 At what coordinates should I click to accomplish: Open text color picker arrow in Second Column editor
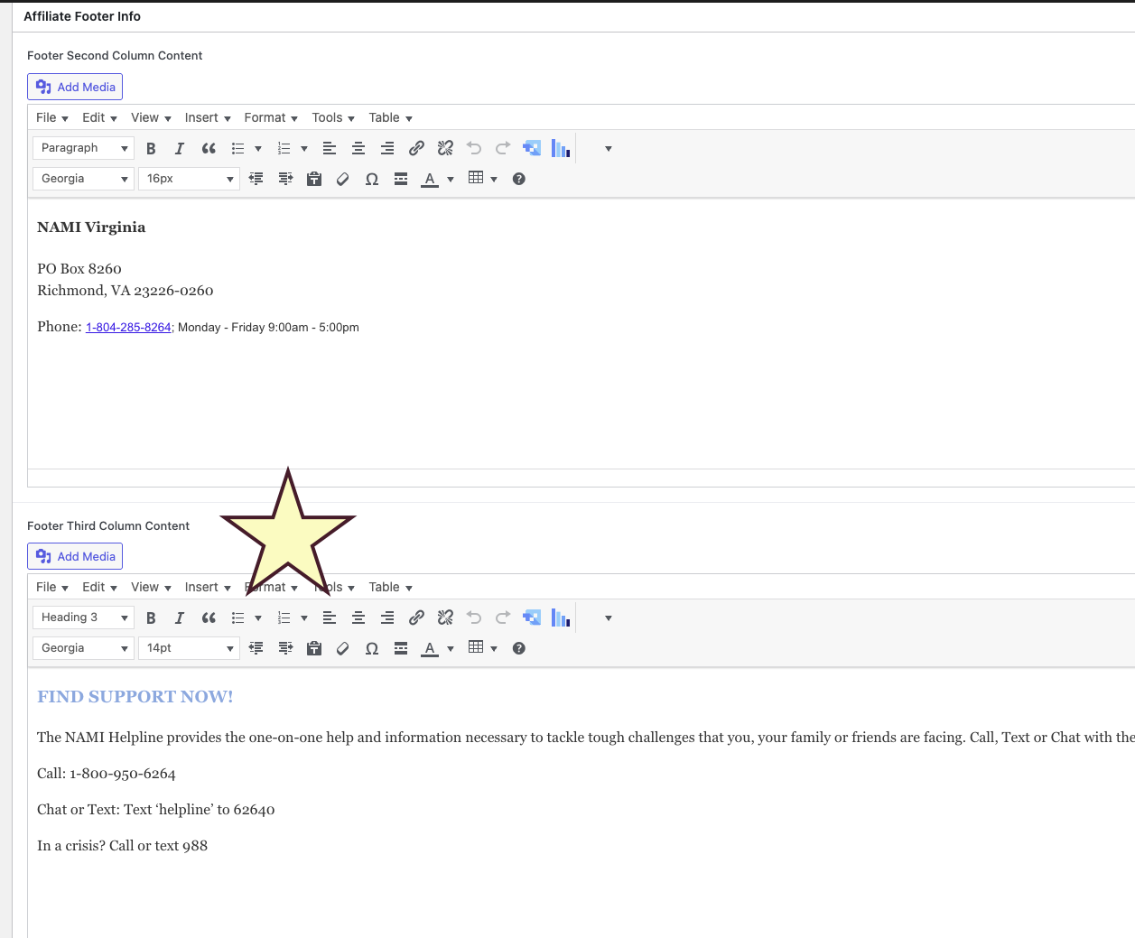pos(451,180)
